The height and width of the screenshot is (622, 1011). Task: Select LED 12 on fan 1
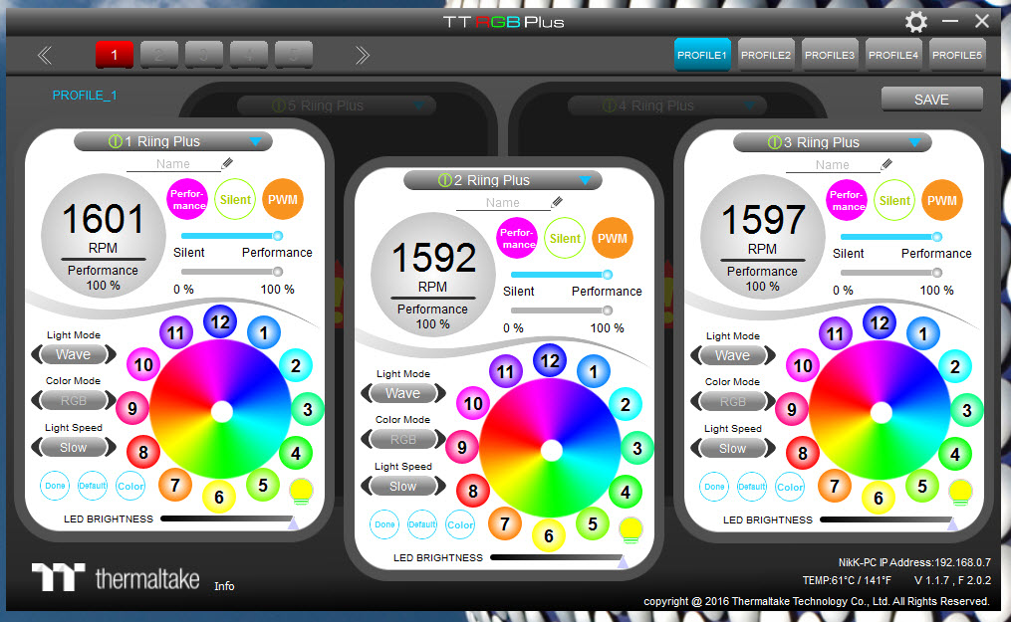click(x=220, y=321)
